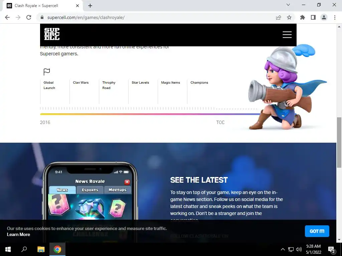
Task: Click the scrollbar down arrow
Action: (x=339, y=240)
